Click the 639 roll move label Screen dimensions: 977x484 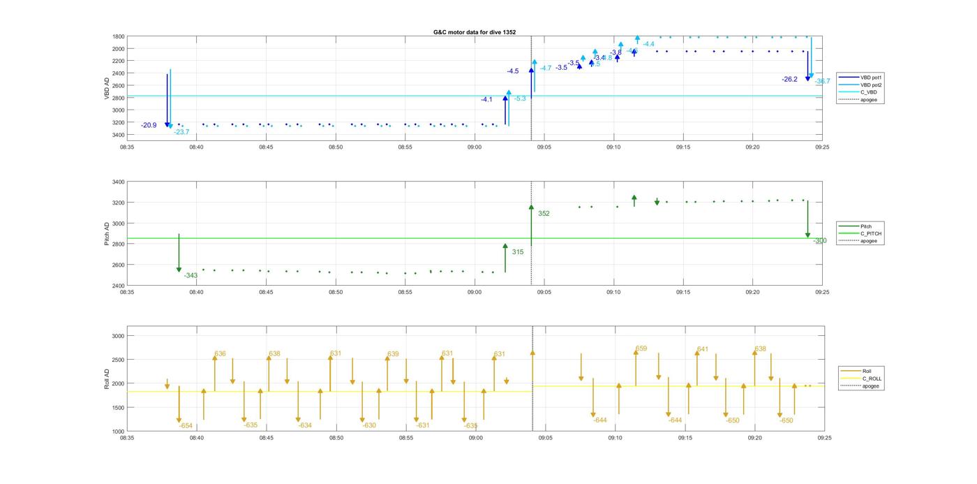393,354
